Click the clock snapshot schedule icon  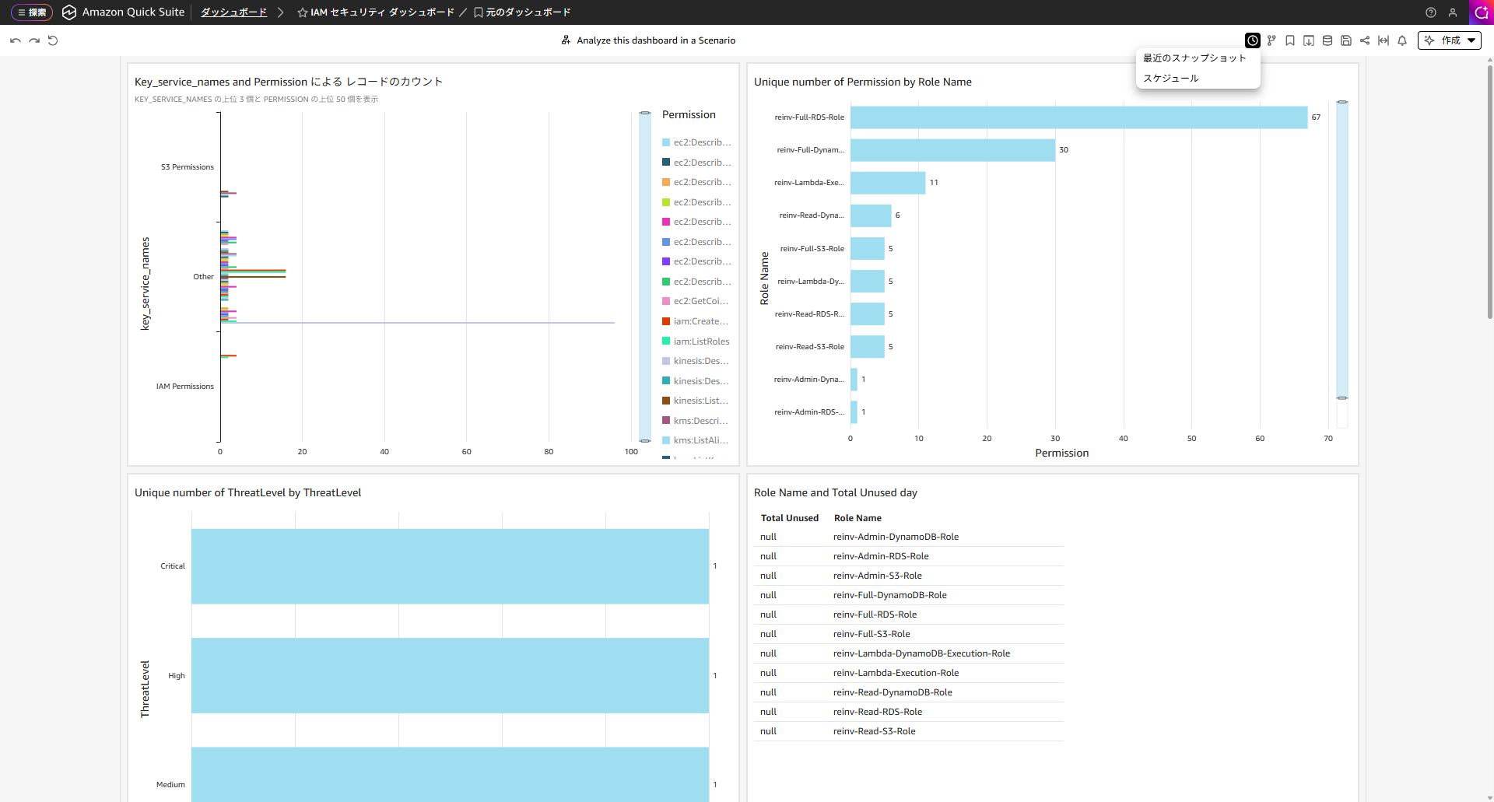[x=1253, y=40]
